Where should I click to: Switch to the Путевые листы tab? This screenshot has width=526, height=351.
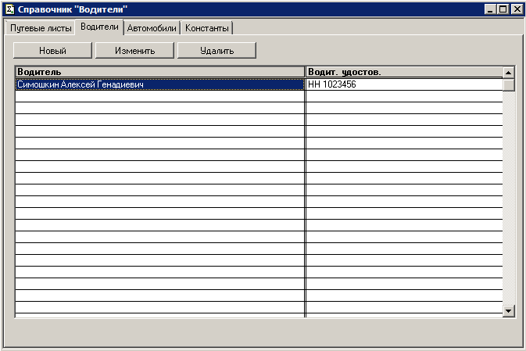(41, 28)
